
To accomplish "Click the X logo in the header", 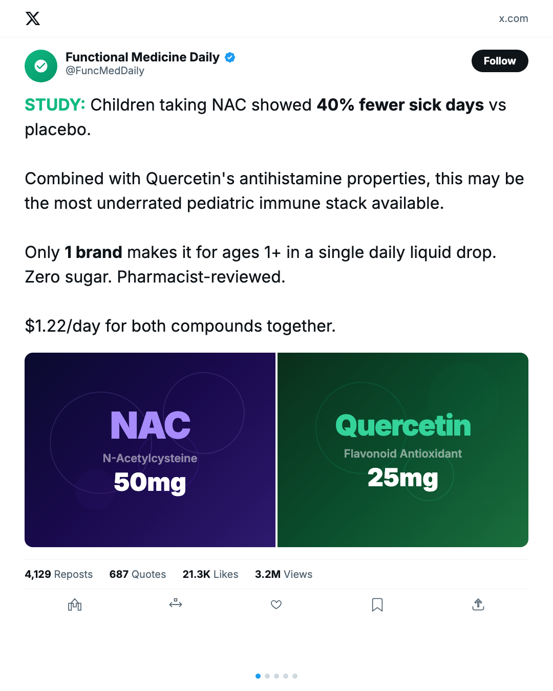I will 33,19.
